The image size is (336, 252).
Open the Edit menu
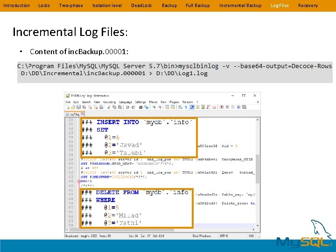pos(76,102)
